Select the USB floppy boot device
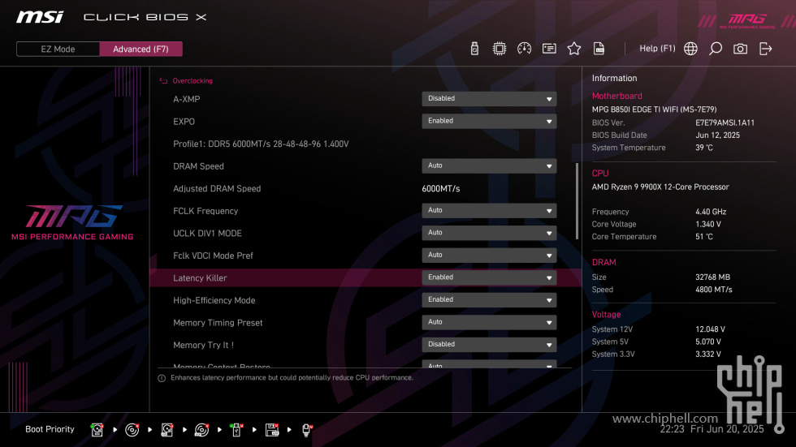The height and width of the screenshot is (447, 796). pos(272,430)
